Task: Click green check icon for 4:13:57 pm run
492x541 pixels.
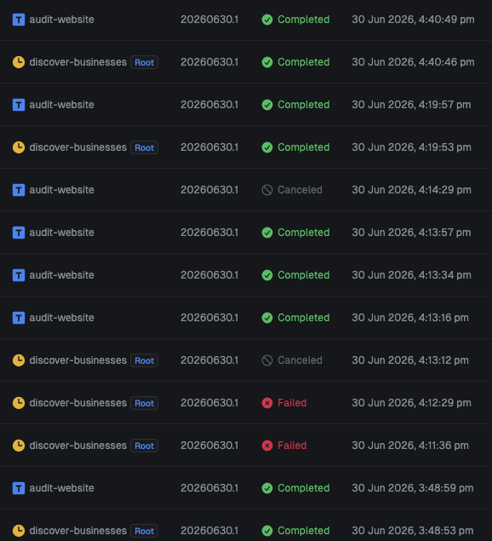Action: pos(267,233)
